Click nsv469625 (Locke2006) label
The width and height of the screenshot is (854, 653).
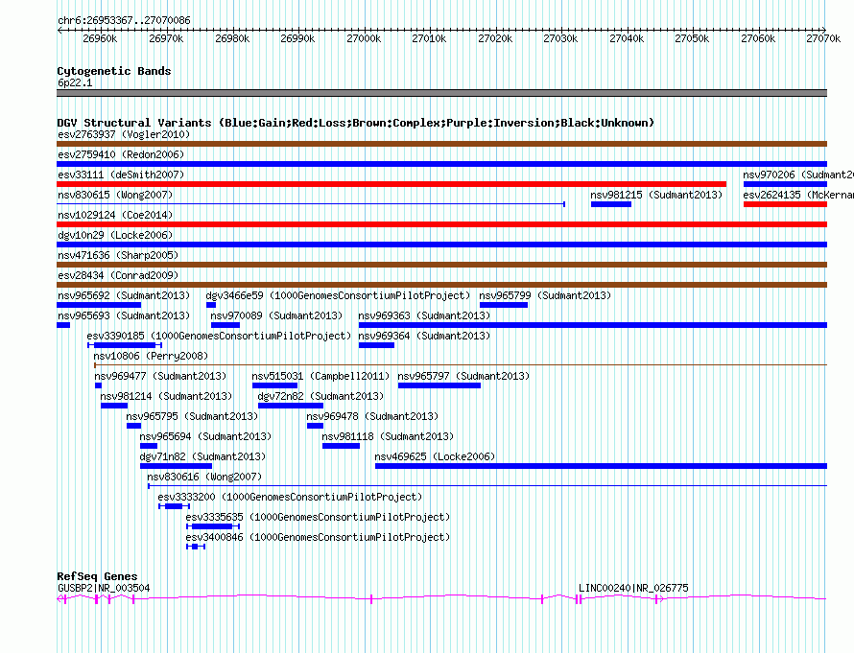436,456
